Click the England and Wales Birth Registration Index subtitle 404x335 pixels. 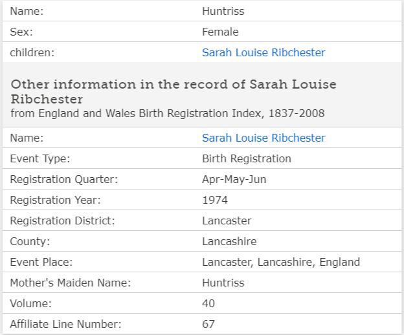168,113
